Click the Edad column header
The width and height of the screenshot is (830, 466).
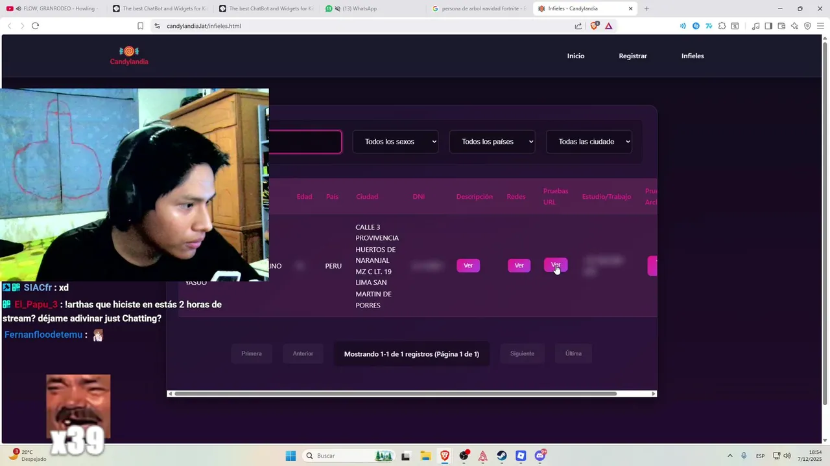pos(304,197)
